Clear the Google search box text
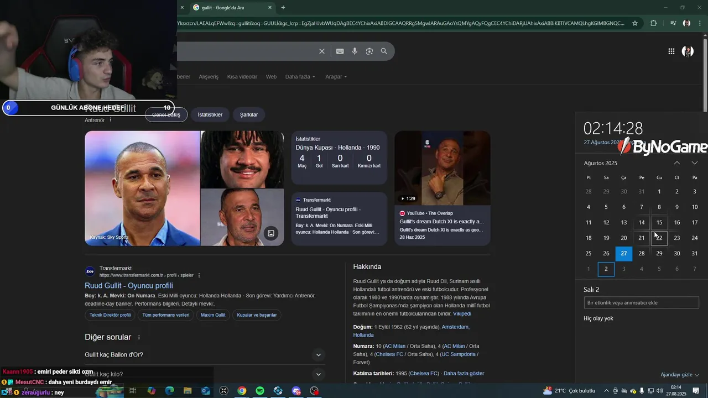708x398 pixels. point(321,51)
